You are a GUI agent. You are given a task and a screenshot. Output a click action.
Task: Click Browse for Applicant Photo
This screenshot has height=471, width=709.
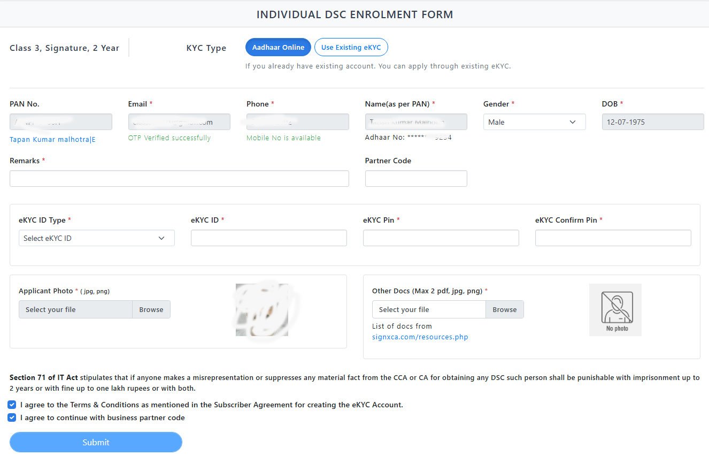(151, 309)
